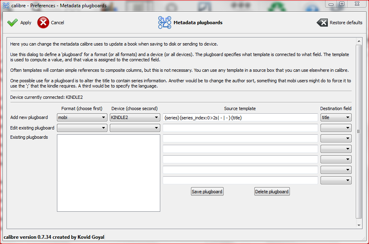Open the KINDLE2 device dropdown
This screenshot has width=369, height=244.
[135, 117]
